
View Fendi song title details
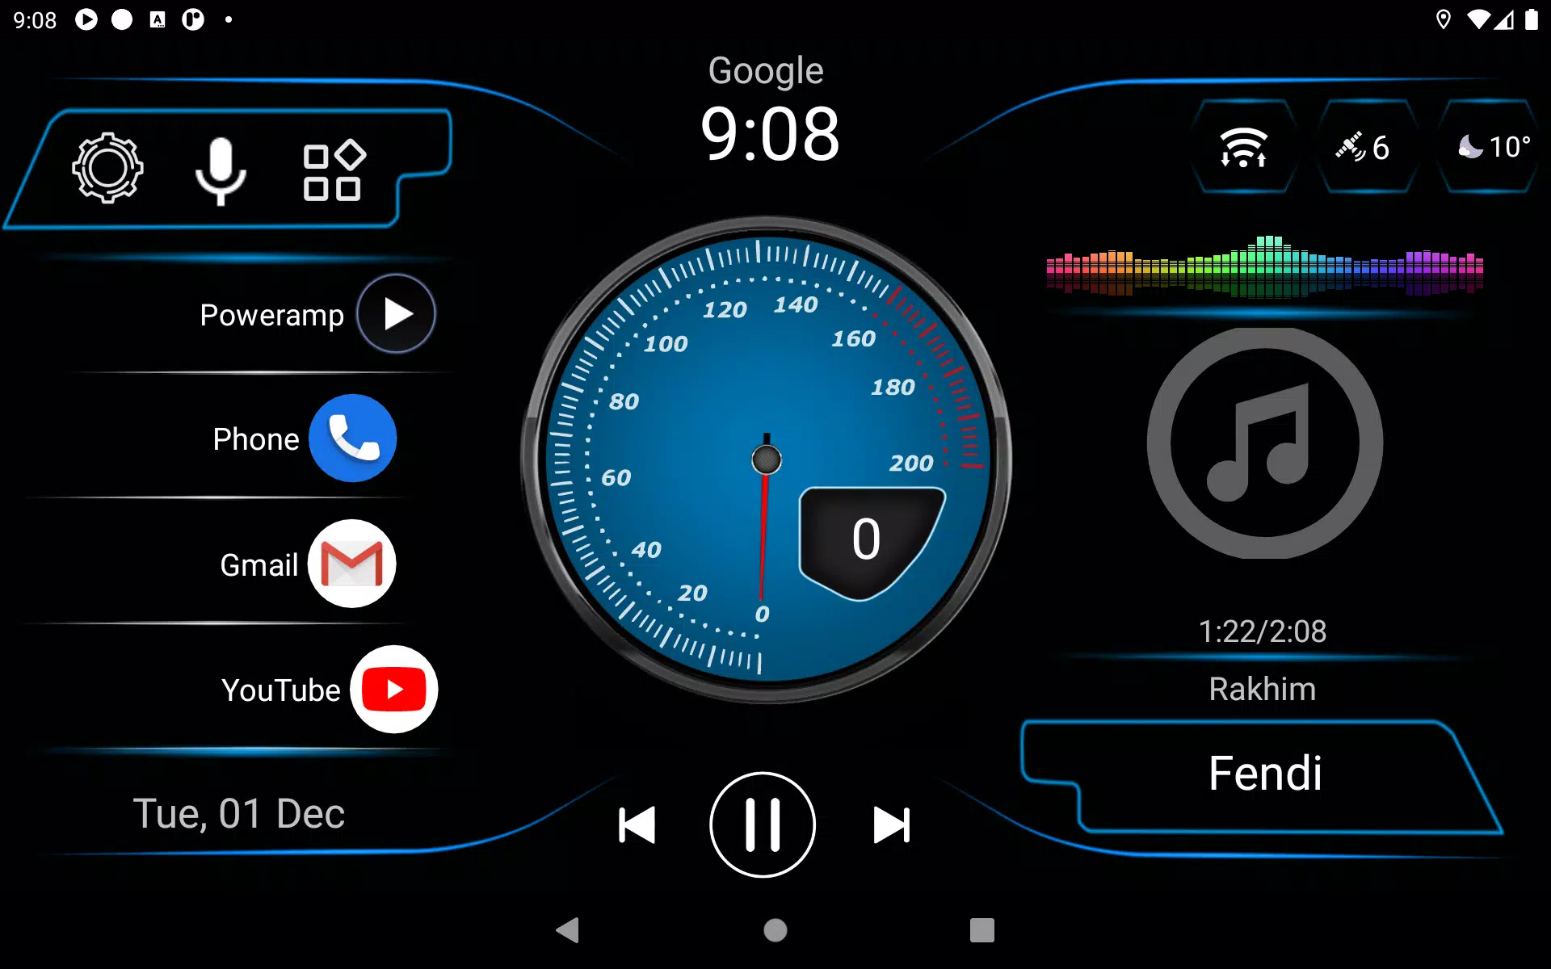[1262, 770]
